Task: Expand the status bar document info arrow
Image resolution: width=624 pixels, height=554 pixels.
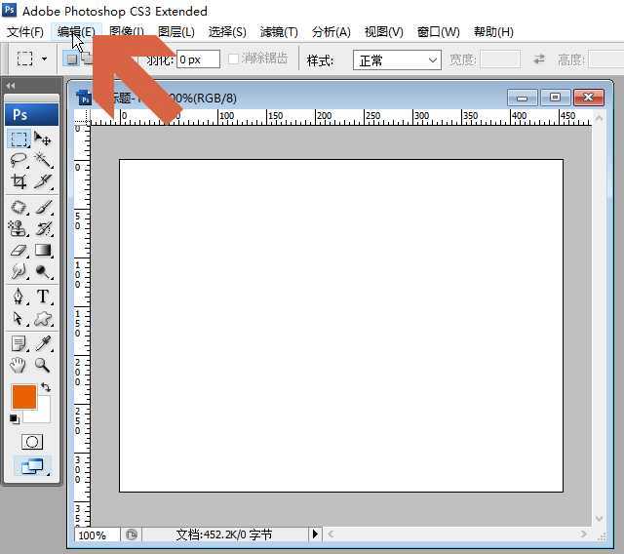Action: tap(315, 534)
